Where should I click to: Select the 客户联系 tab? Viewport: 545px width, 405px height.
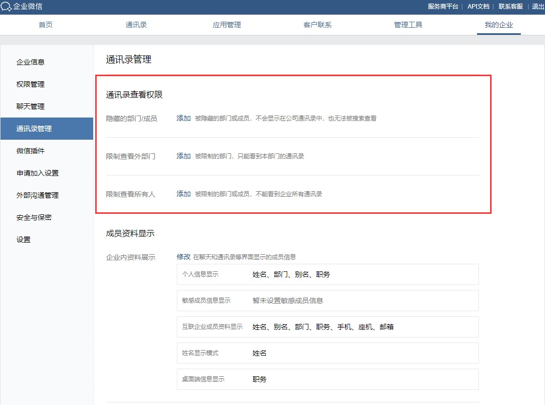[317, 25]
